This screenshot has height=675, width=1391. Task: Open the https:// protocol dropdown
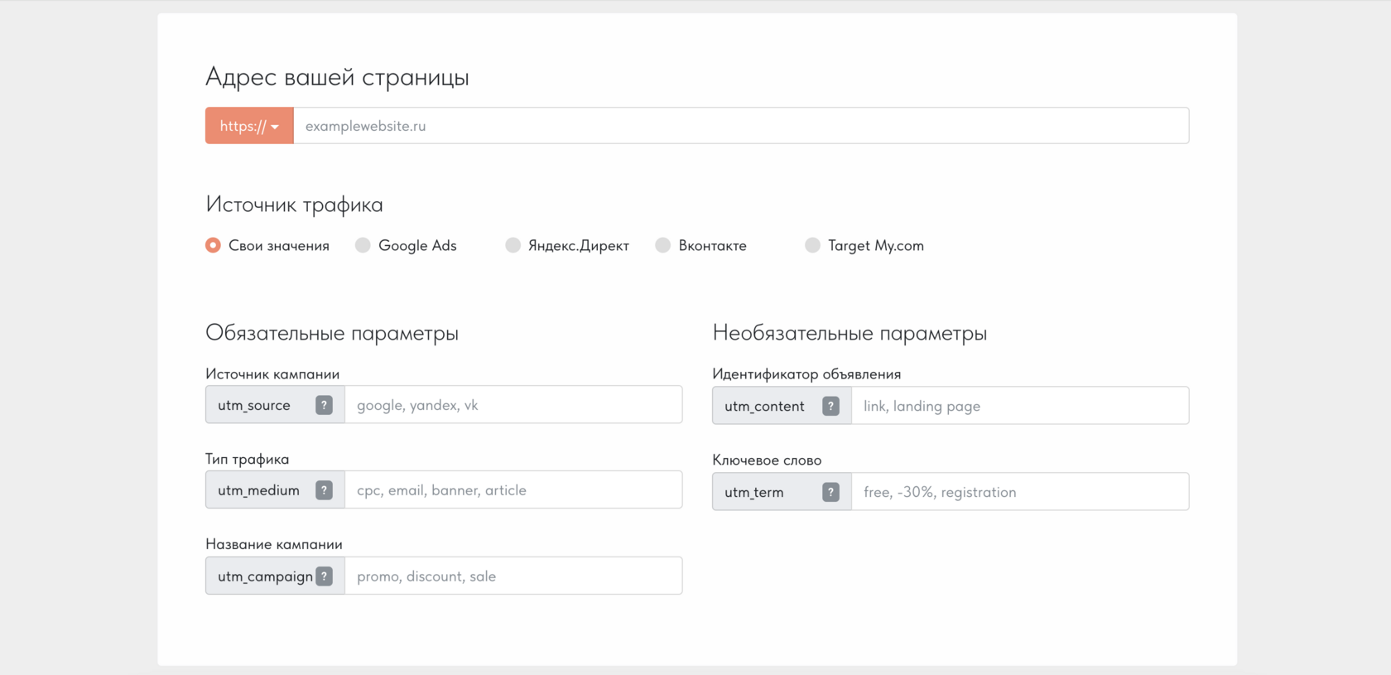tap(249, 126)
